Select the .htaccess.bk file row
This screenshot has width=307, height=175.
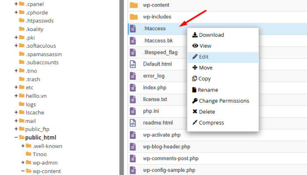pyautogui.click(x=158, y=40)
